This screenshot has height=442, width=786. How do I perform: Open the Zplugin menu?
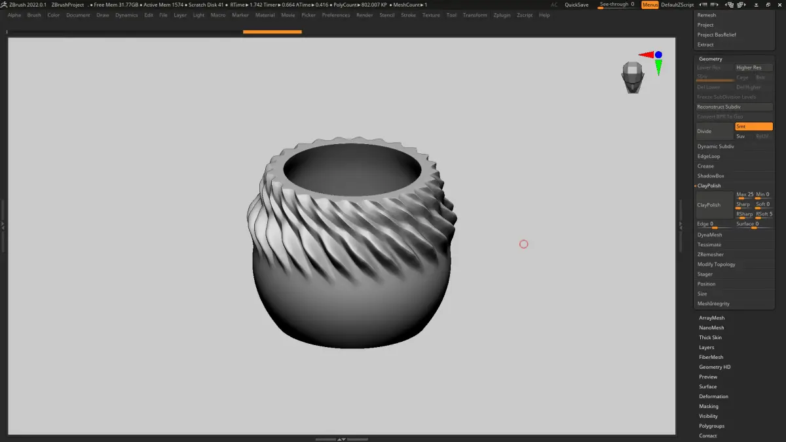click(502, 15)
